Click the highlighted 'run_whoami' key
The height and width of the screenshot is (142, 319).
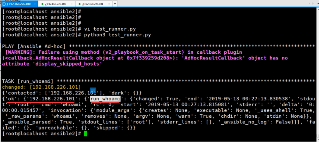(105, 99)
